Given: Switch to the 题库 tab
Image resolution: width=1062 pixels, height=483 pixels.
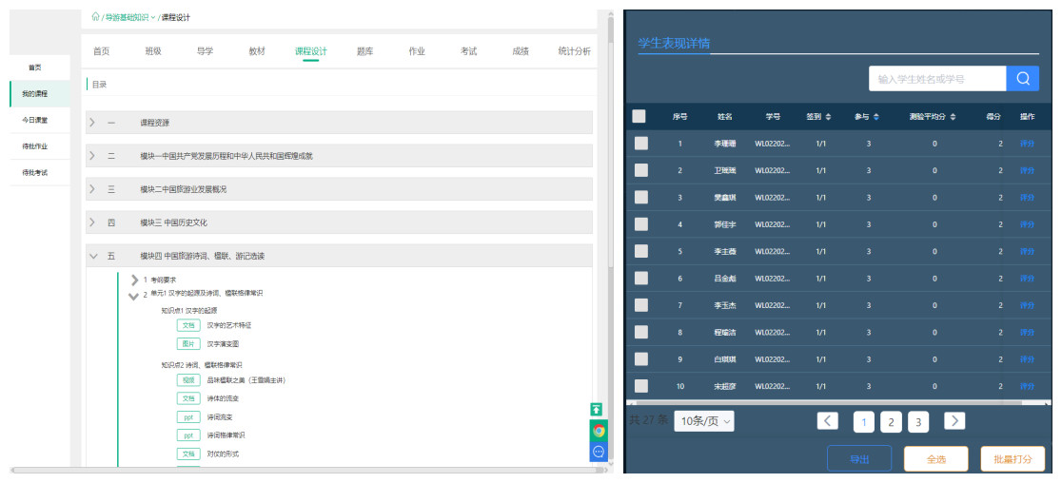Looking at the screenshot, I should [364, 51].
